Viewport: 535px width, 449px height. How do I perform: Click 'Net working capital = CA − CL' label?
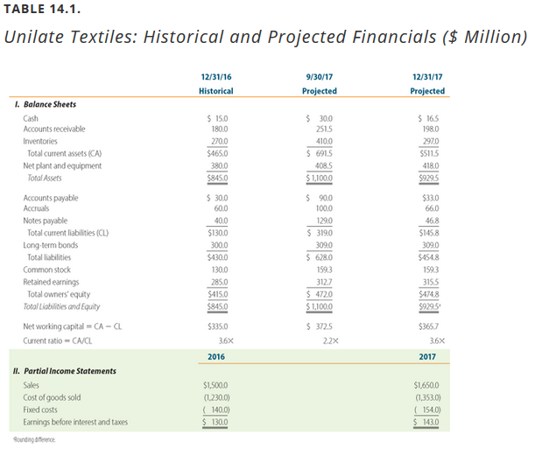coord(73,326)
